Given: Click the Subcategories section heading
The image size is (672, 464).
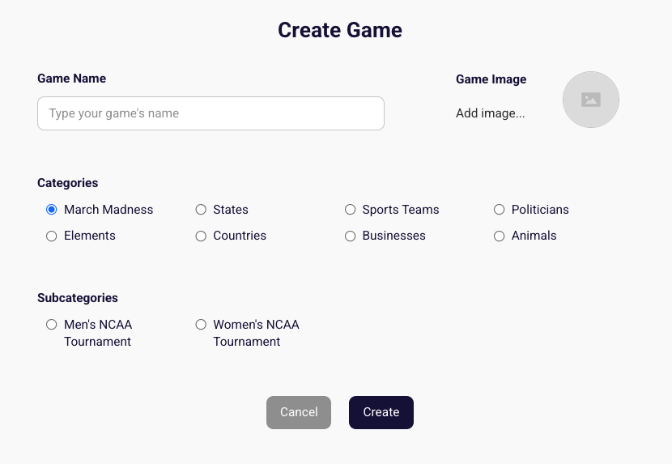Looking at the screenshot, I should click(78, 298).
